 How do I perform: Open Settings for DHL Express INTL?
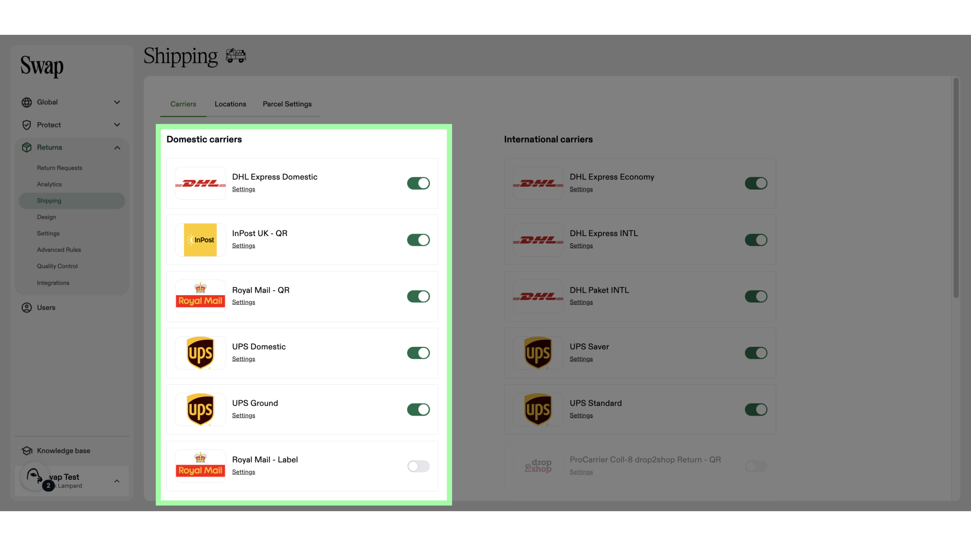pos(581,246)
